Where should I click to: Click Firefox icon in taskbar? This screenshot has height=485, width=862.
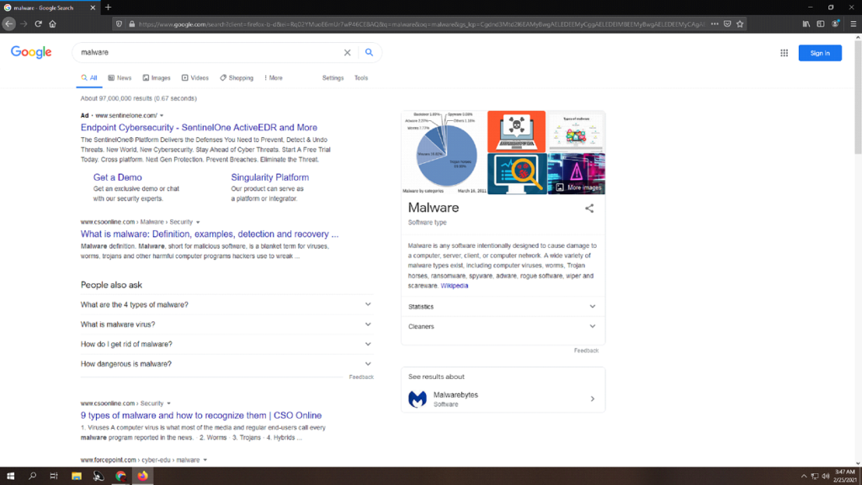click(142, 476)
